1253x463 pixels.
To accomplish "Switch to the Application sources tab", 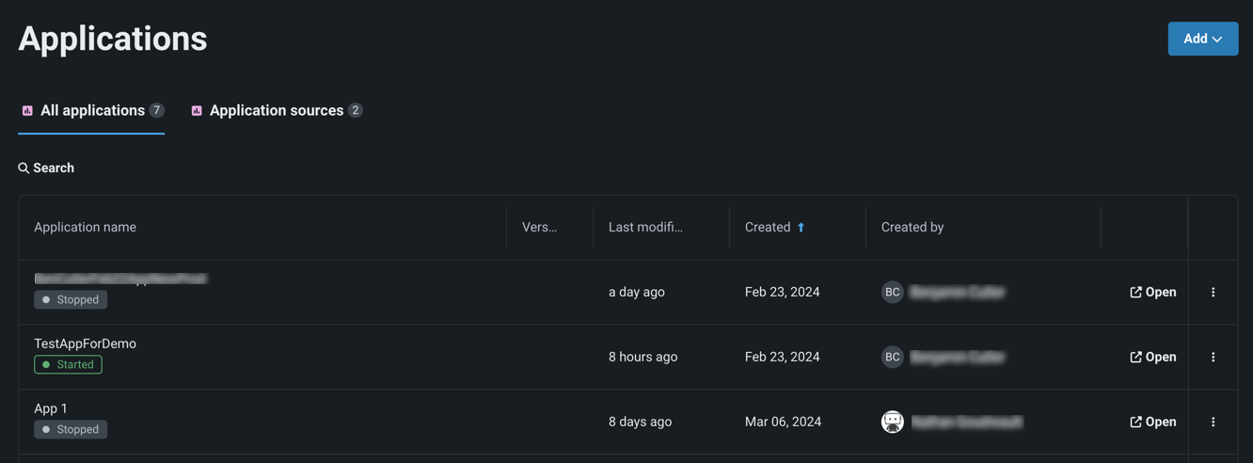I will coord(276,111).
